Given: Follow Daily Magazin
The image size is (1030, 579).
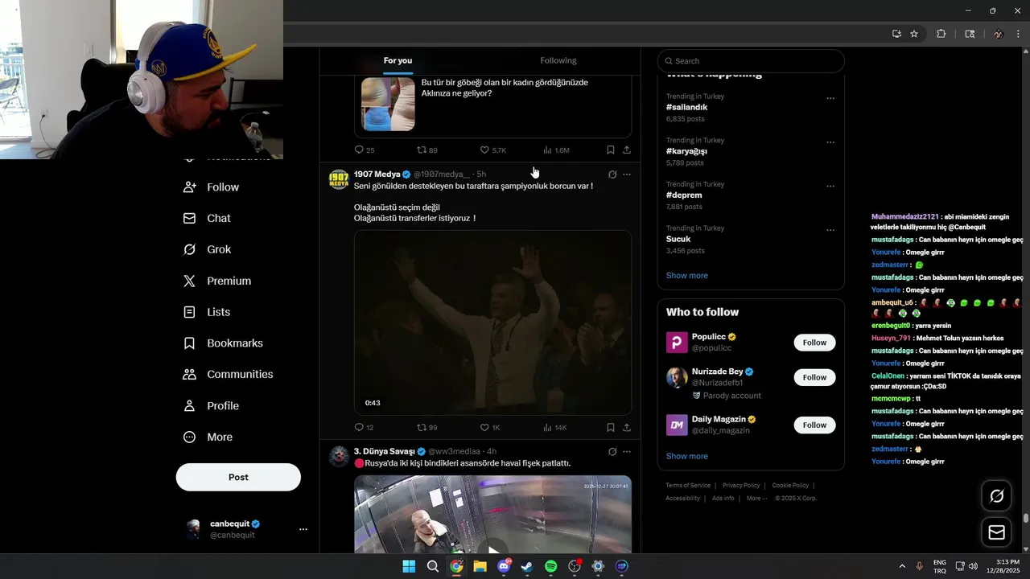Looking at the screenshot, I should (x=814, y=425).
